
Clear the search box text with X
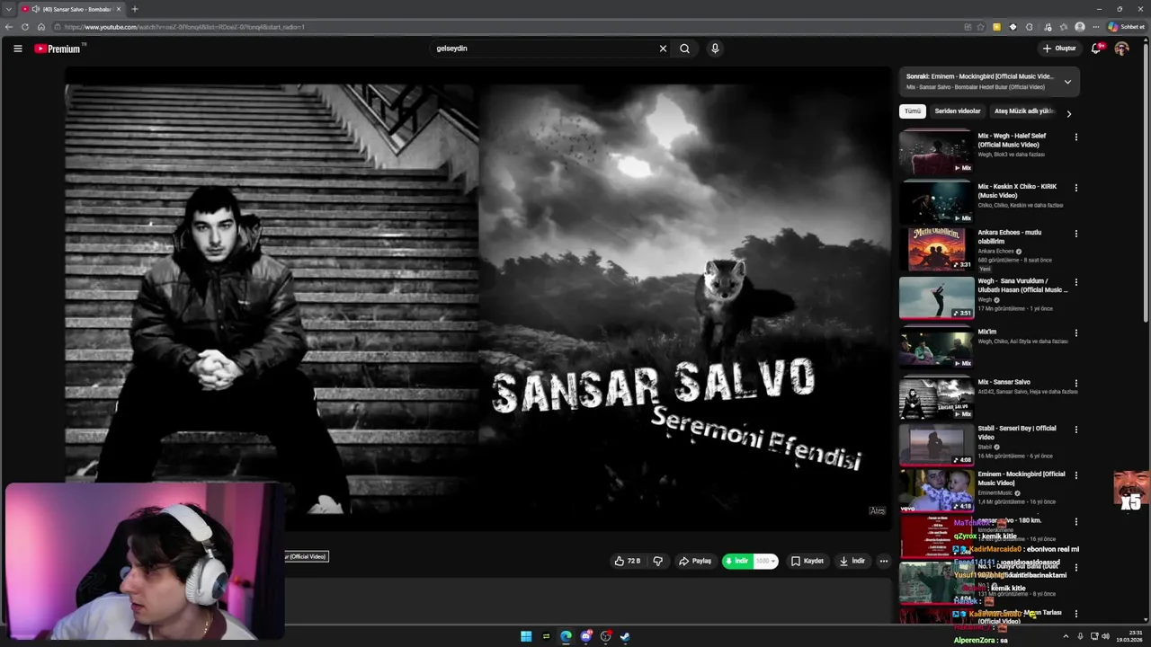click(663, 49)
